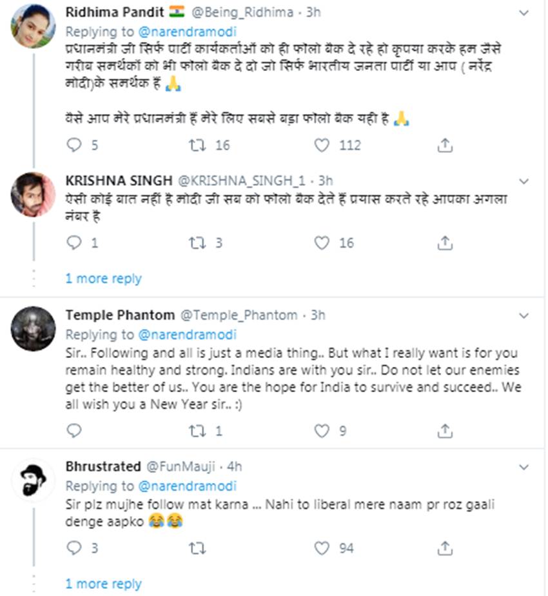The image size is (548, 596).
Task: Reply to Ridhima Pandit's tweet
Action: coord(75,146)
